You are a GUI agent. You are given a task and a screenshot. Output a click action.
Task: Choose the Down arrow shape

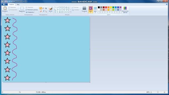(x=55, y=12)
